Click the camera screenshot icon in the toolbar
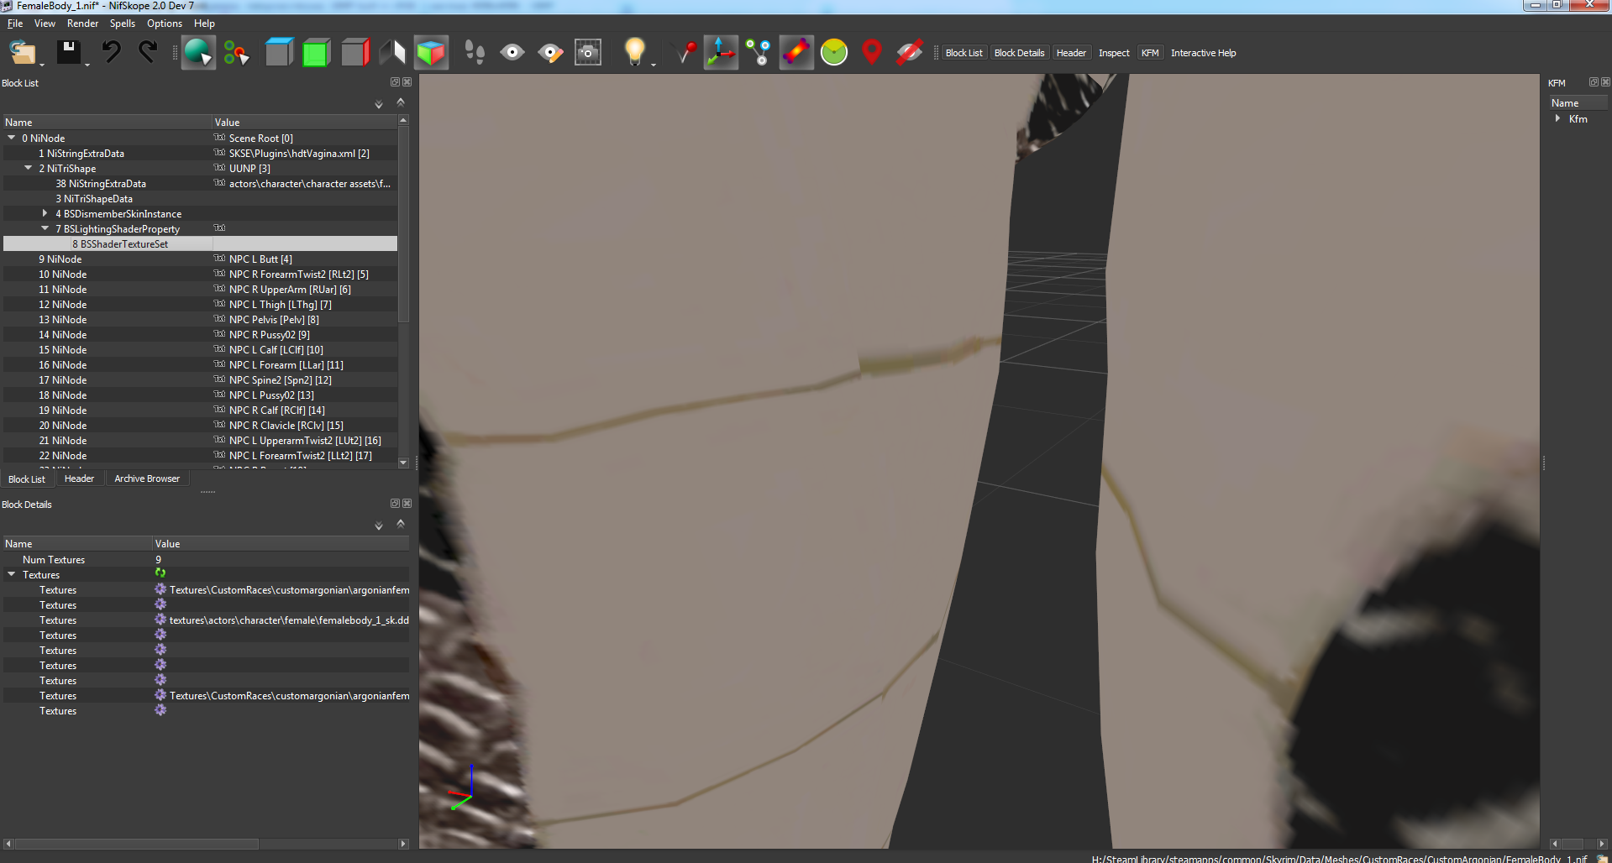This screenshot has height=863, width=1612. (x=588, y=51)
